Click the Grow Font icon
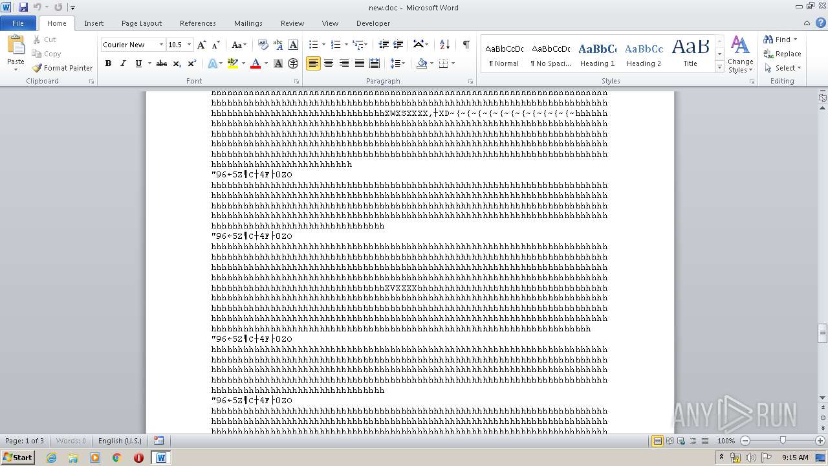Screen dimensions: 828x466 (x=202, y=45)
